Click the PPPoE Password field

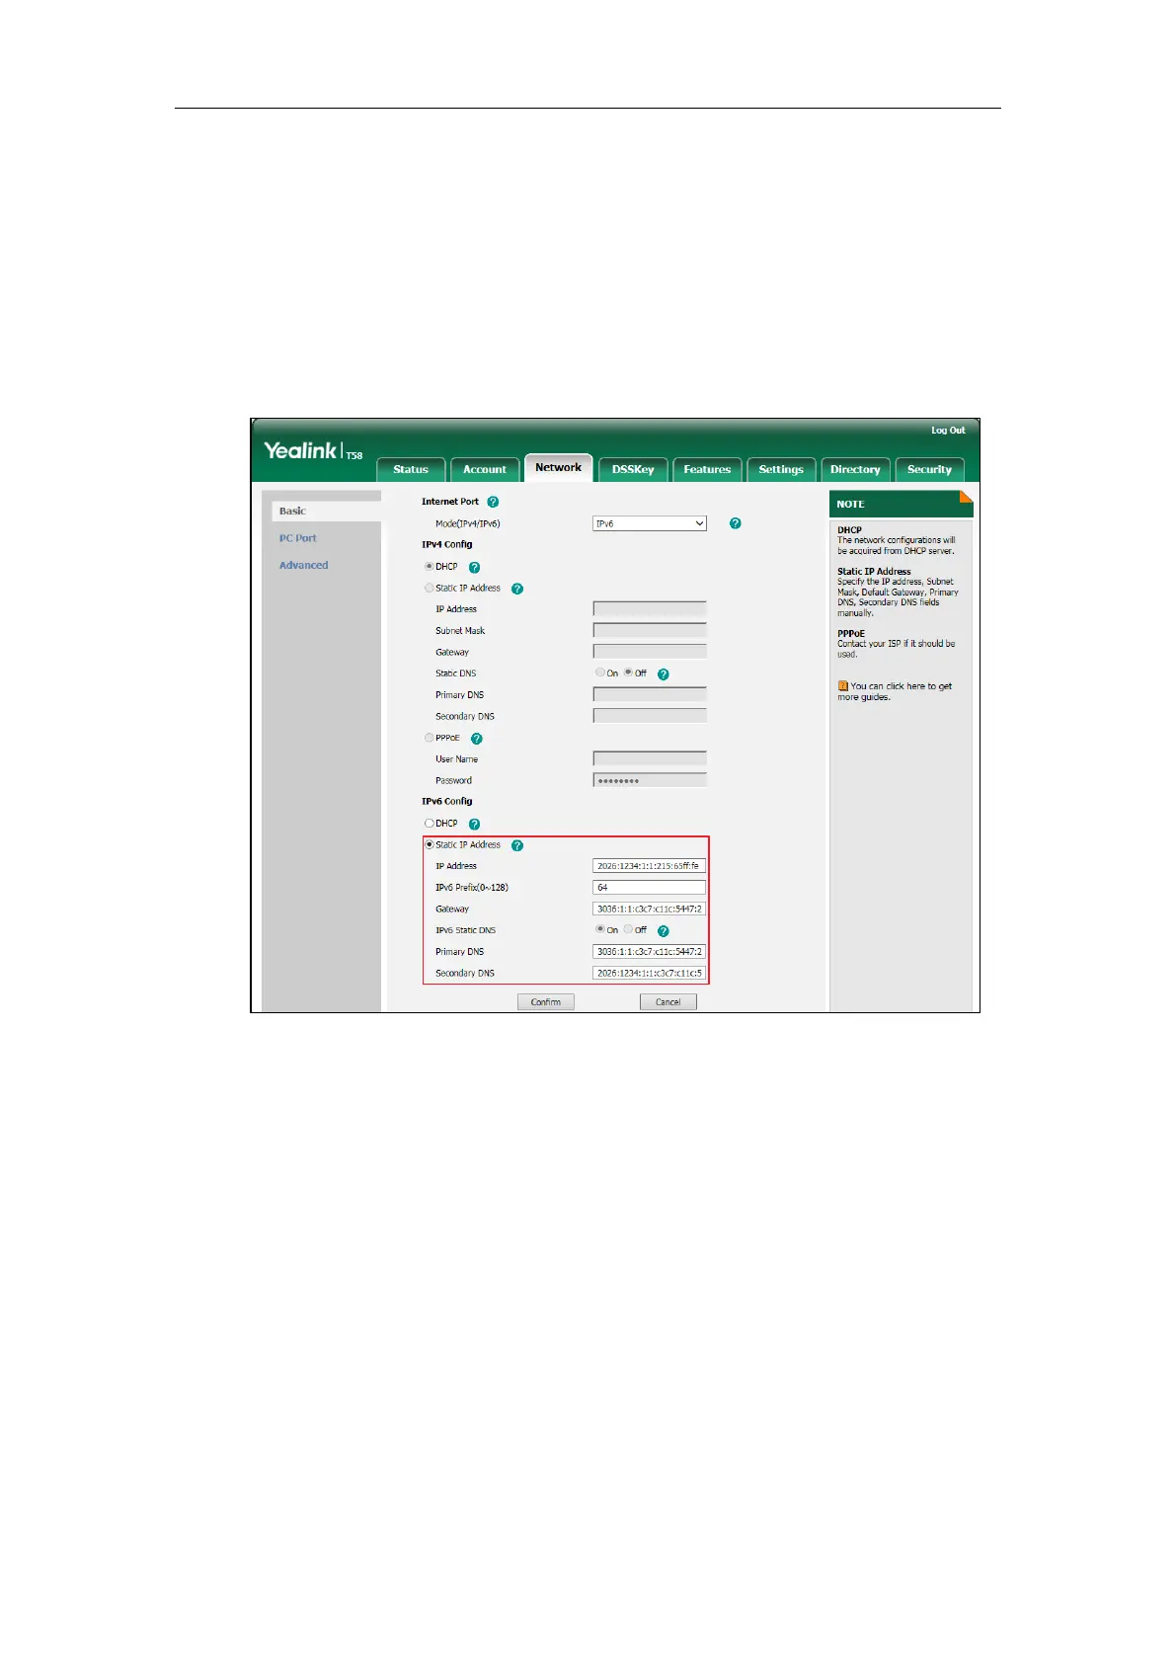coord(650,780)
